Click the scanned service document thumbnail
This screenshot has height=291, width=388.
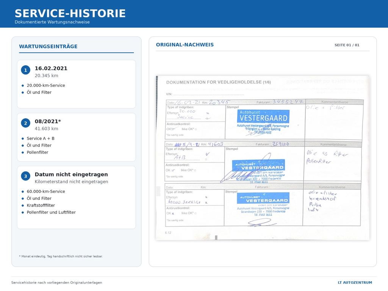click(x=263, y=158)
